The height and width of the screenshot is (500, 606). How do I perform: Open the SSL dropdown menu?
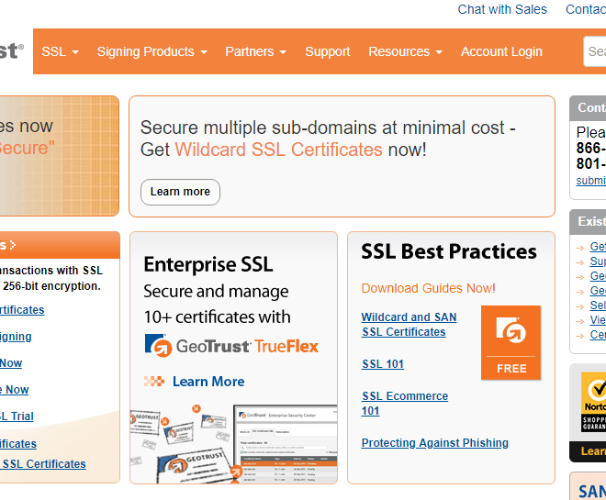[x=60, y=51]
